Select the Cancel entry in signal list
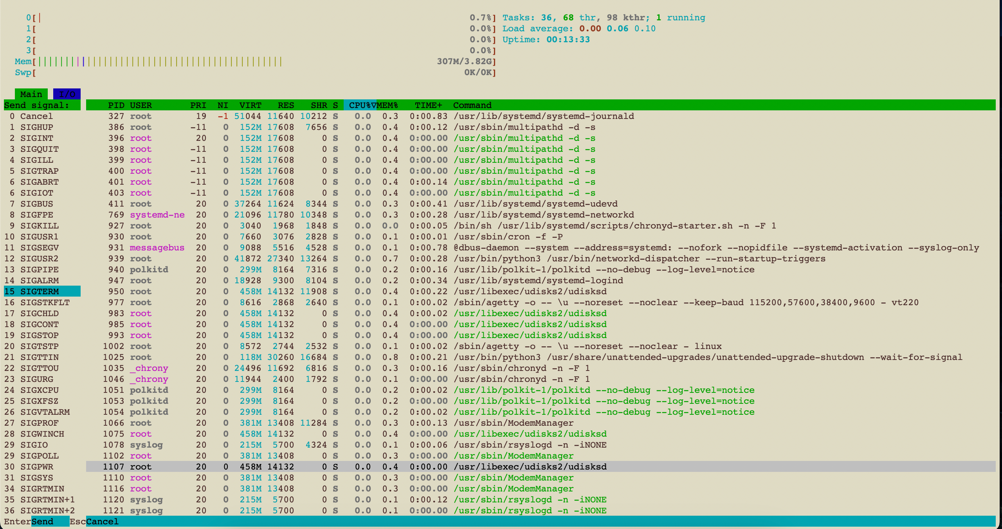 (42, 116)
